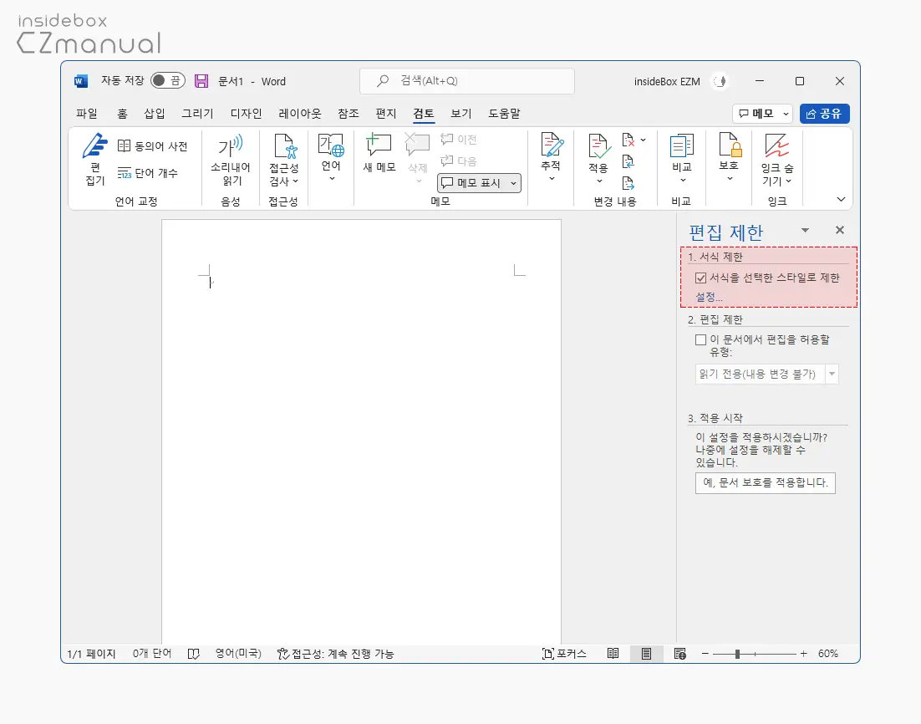Toggle the AutoSave (자동 저장) switch

click(x=168, y=80)
